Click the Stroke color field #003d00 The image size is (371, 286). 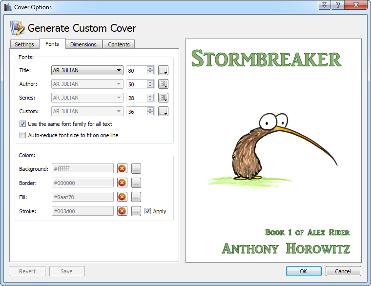point(82,211)
